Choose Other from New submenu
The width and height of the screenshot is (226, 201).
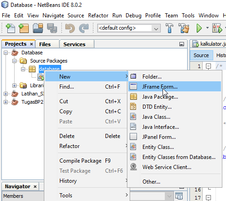tap(174, 182)
